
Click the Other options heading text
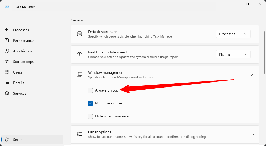[x=100, y=132]
